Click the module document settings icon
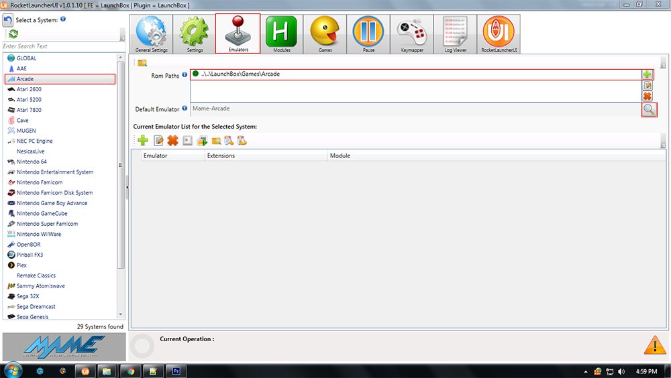 point(242,140)
